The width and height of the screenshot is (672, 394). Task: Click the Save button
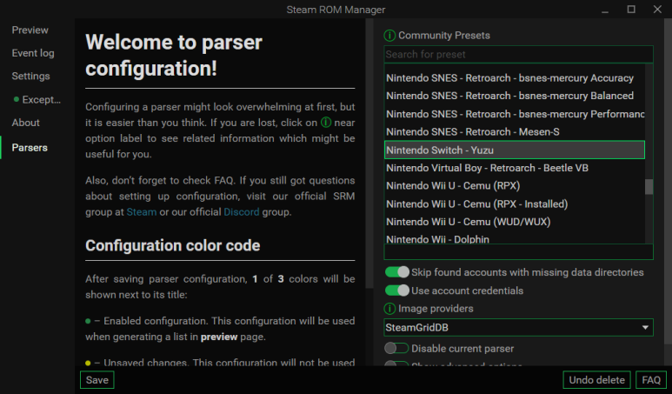coord(96,380)
